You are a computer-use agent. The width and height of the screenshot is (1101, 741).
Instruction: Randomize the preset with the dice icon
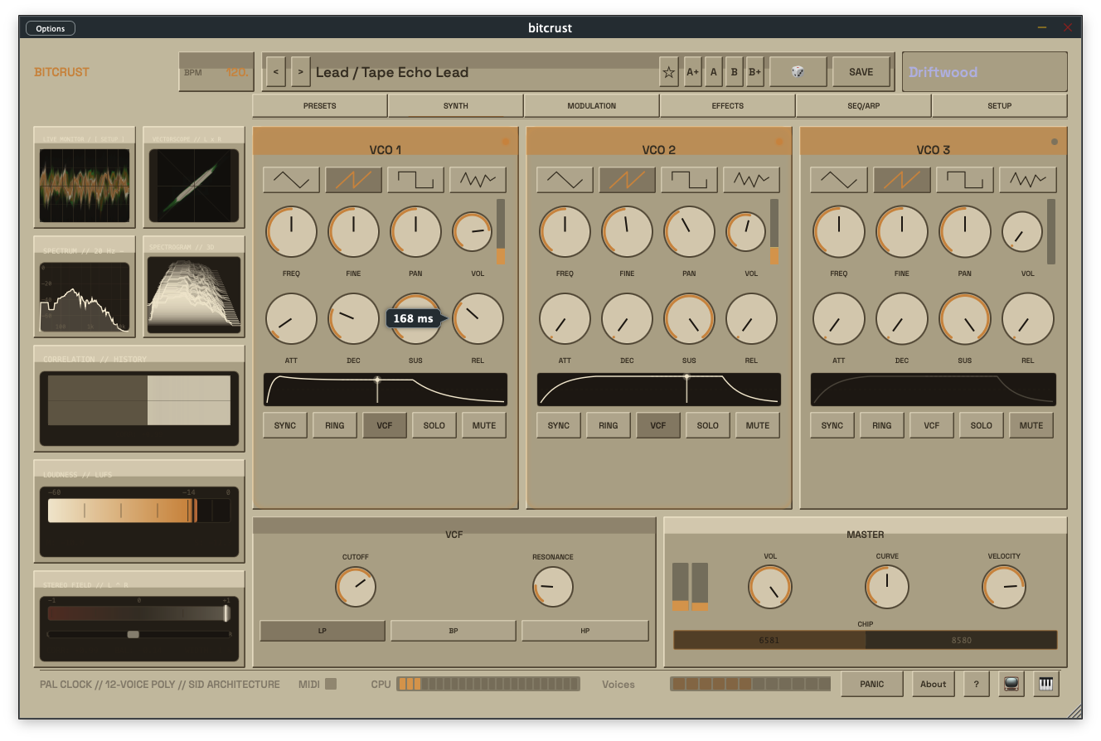click(x=798, y=72)
